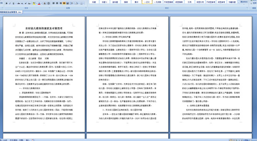Viewport: 257px width, 141px height.
Task: Open font color dropdown arrow
Action: tap(41, 3)
